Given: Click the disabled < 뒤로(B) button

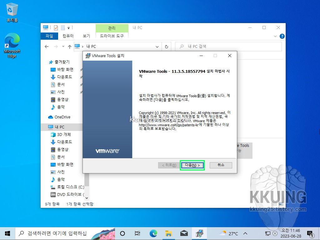Looking at the screenshot, I should tap(169, 165).
